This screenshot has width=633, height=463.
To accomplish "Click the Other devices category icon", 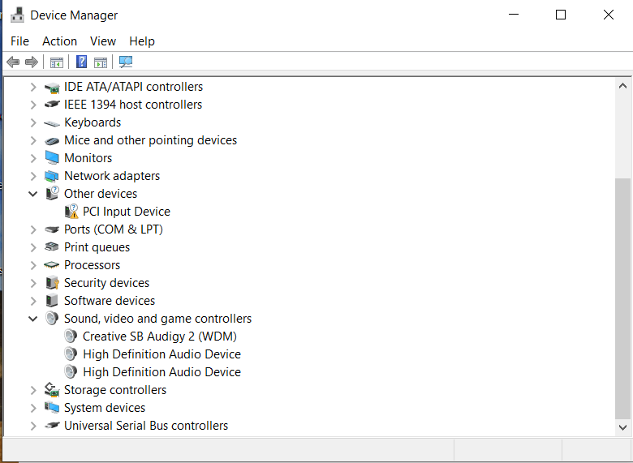I will coord(52,193).
